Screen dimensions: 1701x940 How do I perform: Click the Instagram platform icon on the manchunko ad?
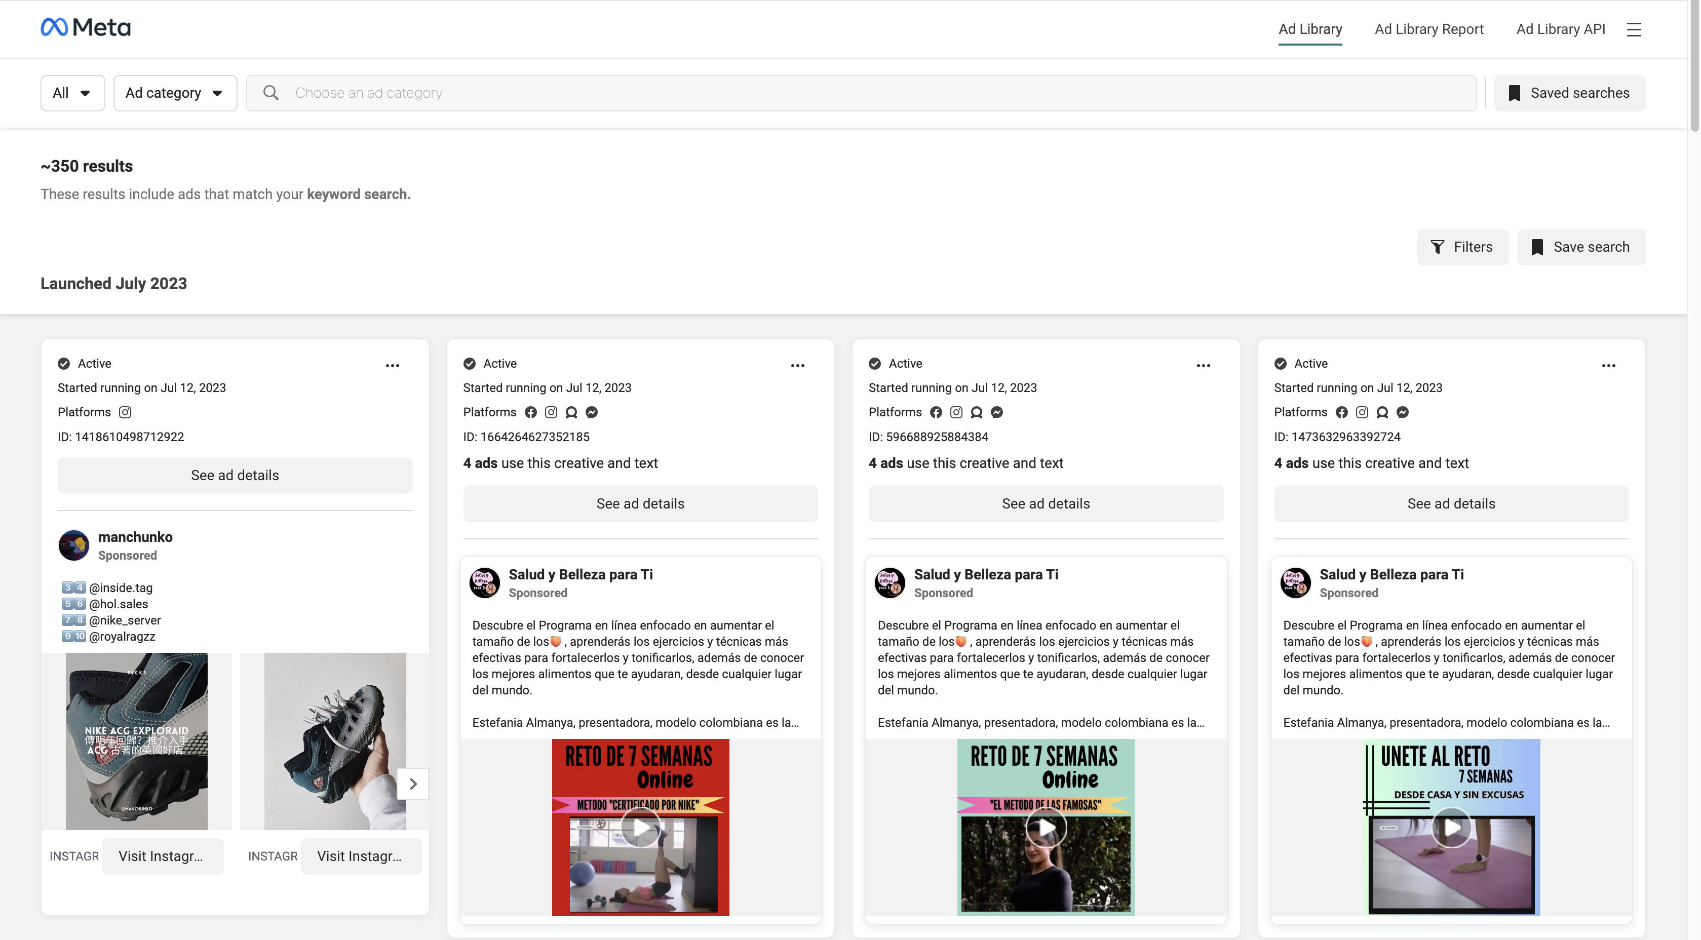pyautogui.click(x=125, y=412)
